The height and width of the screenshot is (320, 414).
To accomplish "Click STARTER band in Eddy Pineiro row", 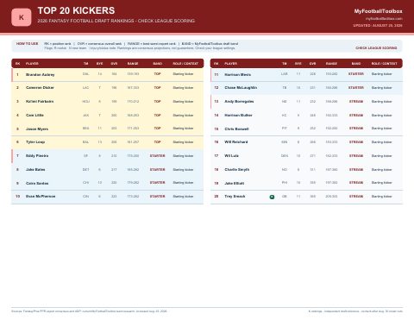I will 157,155.
